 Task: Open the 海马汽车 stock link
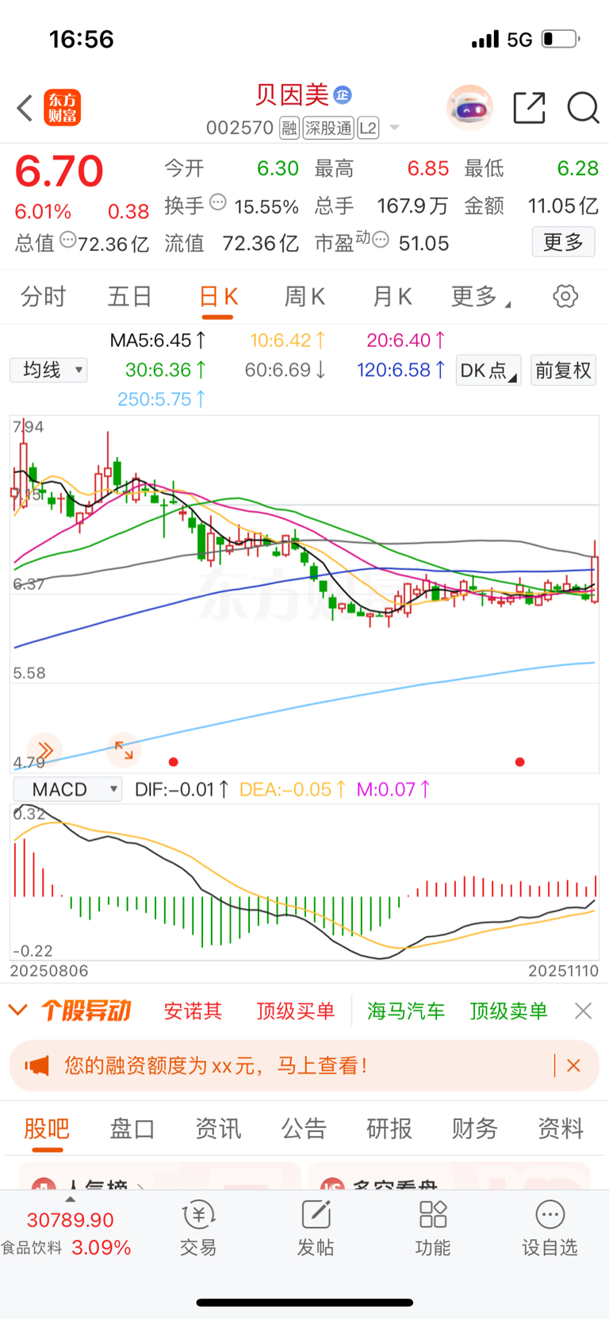(406, 1011)
